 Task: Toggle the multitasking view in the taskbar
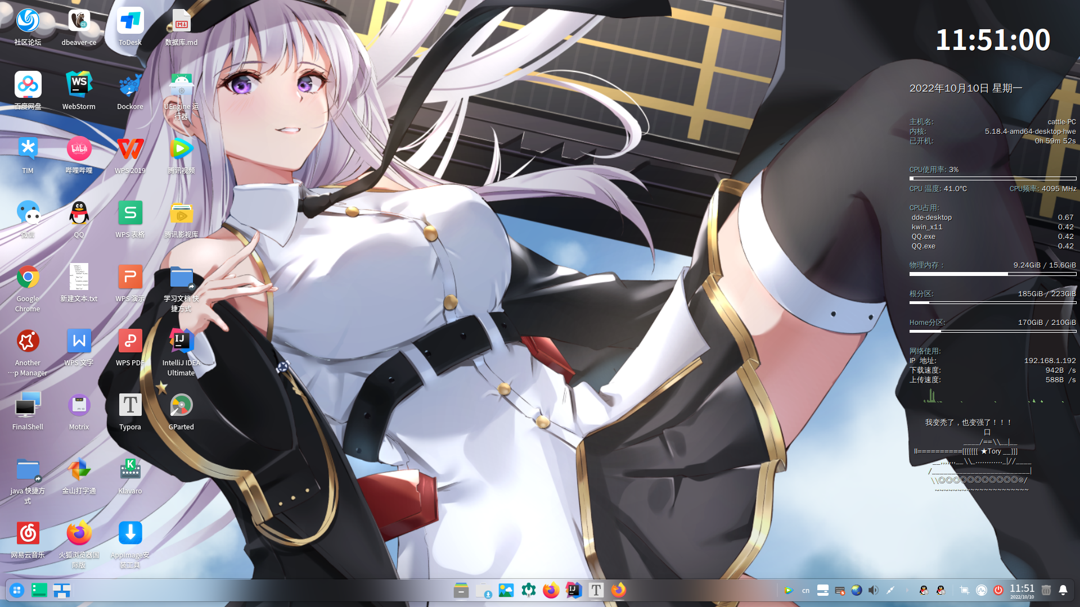point(62,590)
